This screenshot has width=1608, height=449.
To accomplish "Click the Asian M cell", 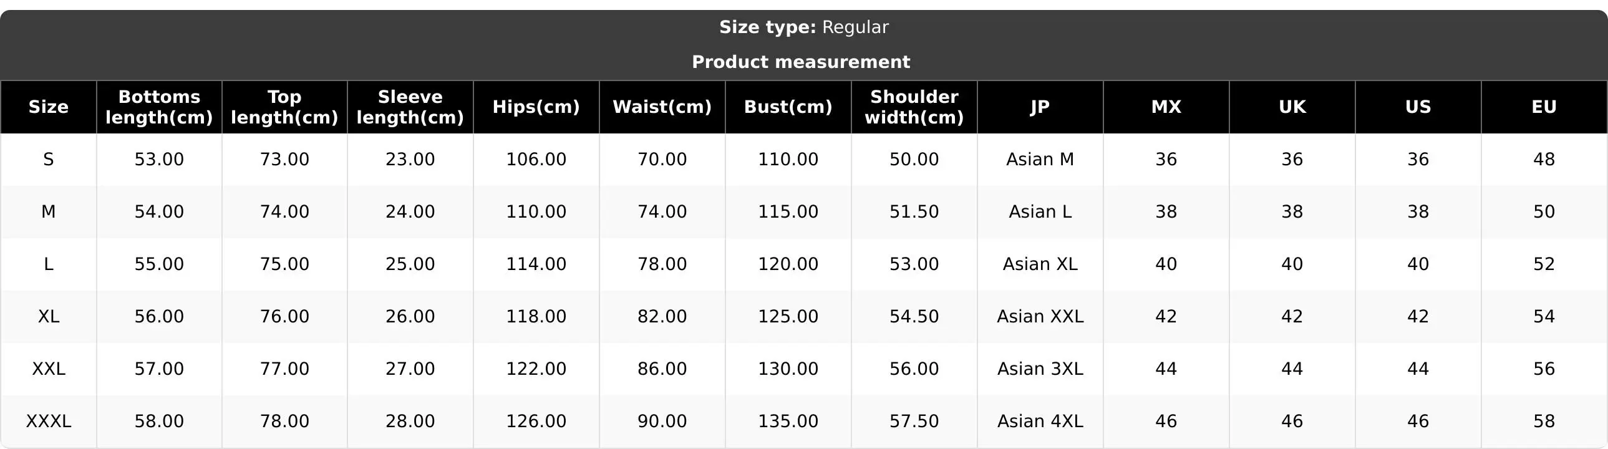I will [x=1040, y=159].
